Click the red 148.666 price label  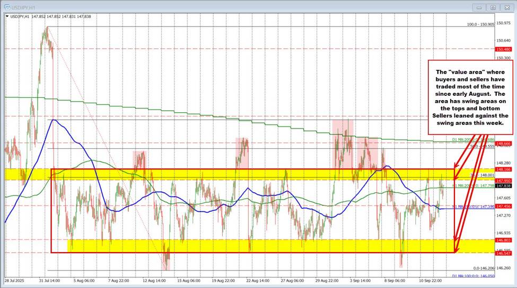tap(503, 143)
